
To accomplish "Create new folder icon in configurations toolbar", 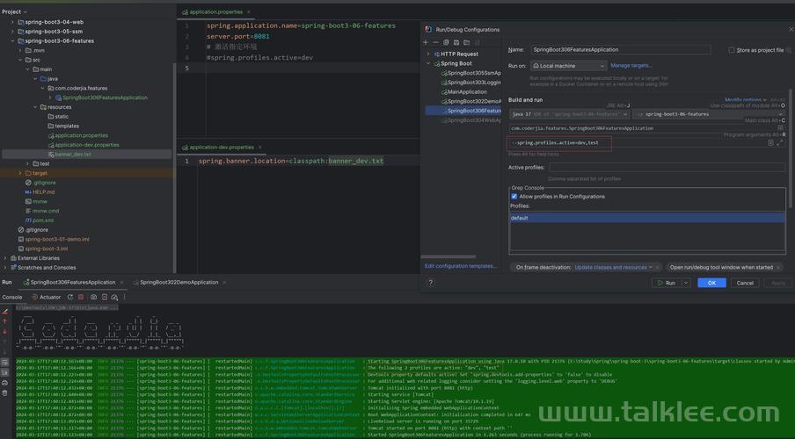I will point(466,42).
